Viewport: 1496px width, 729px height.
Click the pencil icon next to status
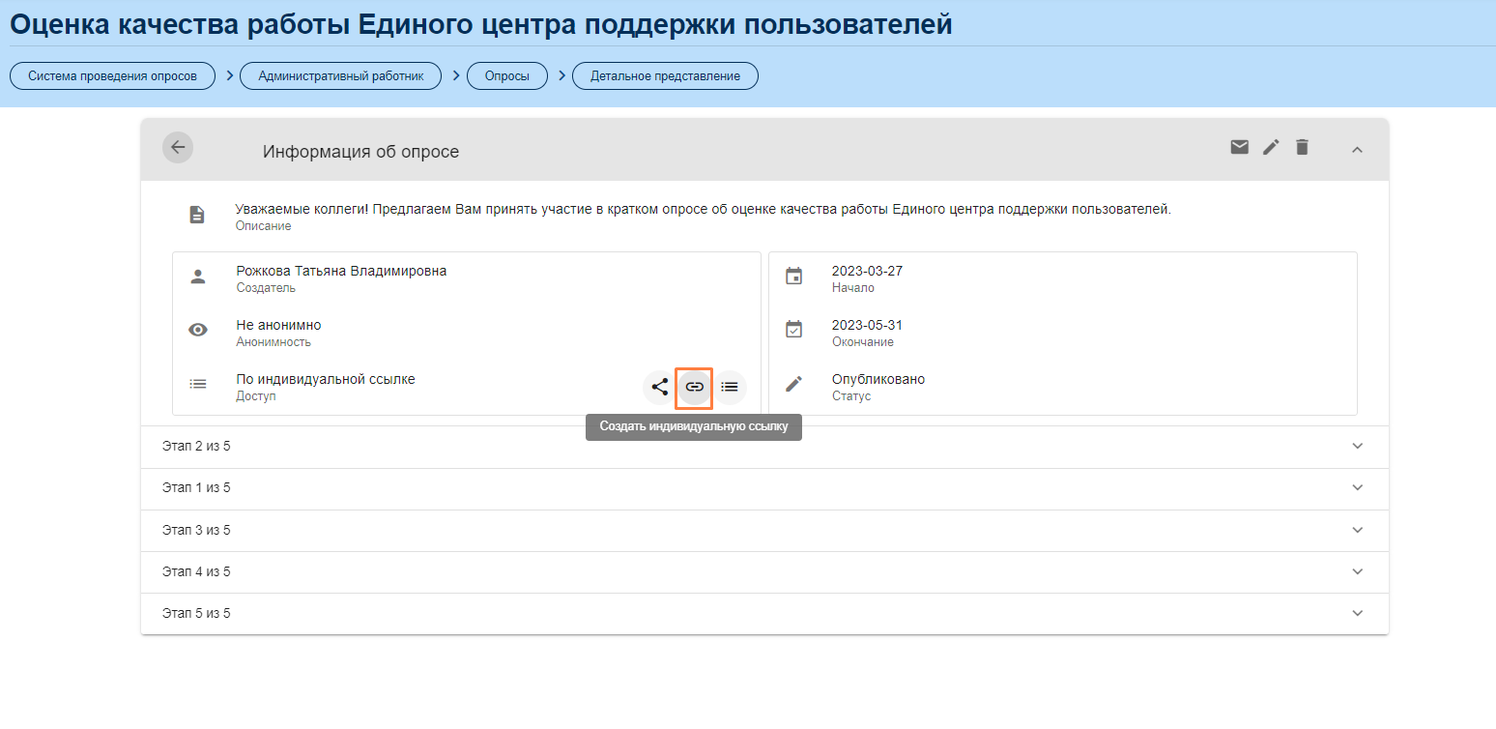coord(793,384)
